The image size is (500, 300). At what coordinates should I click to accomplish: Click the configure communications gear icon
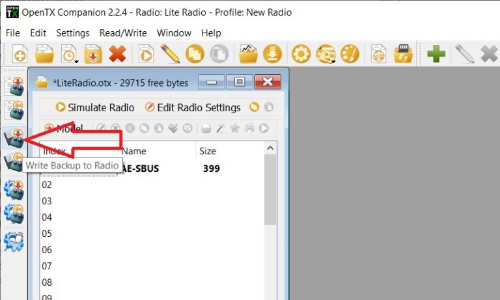click(14, 241)
